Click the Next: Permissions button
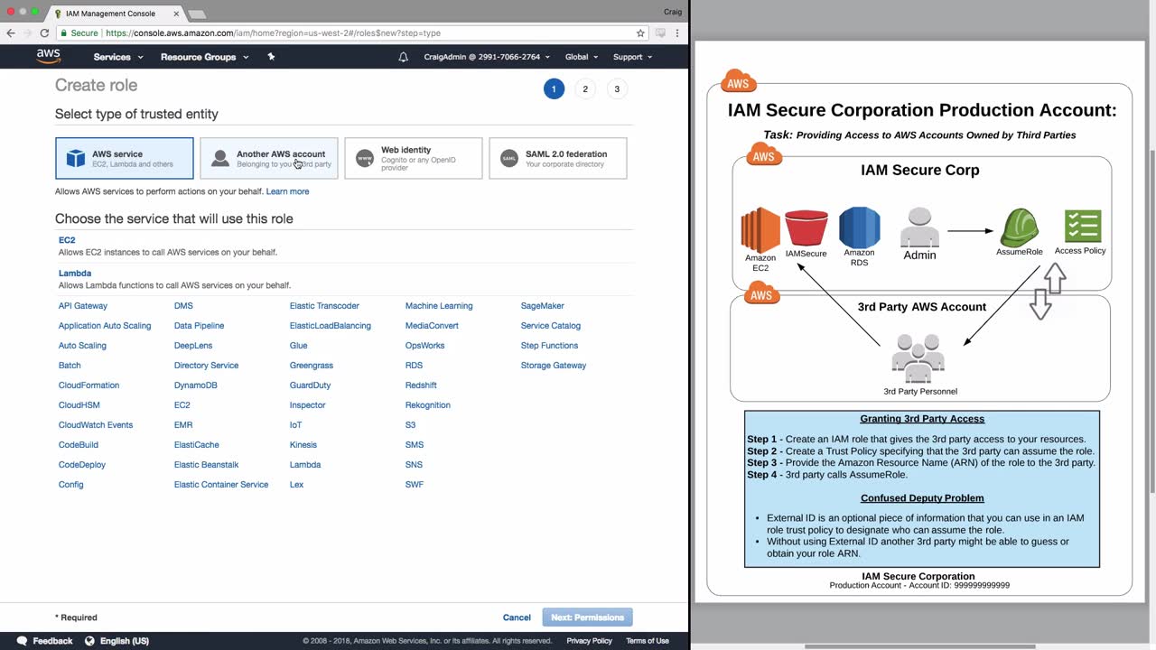The width and height of the screenshot is (1156, 650). tap(587, 617)
